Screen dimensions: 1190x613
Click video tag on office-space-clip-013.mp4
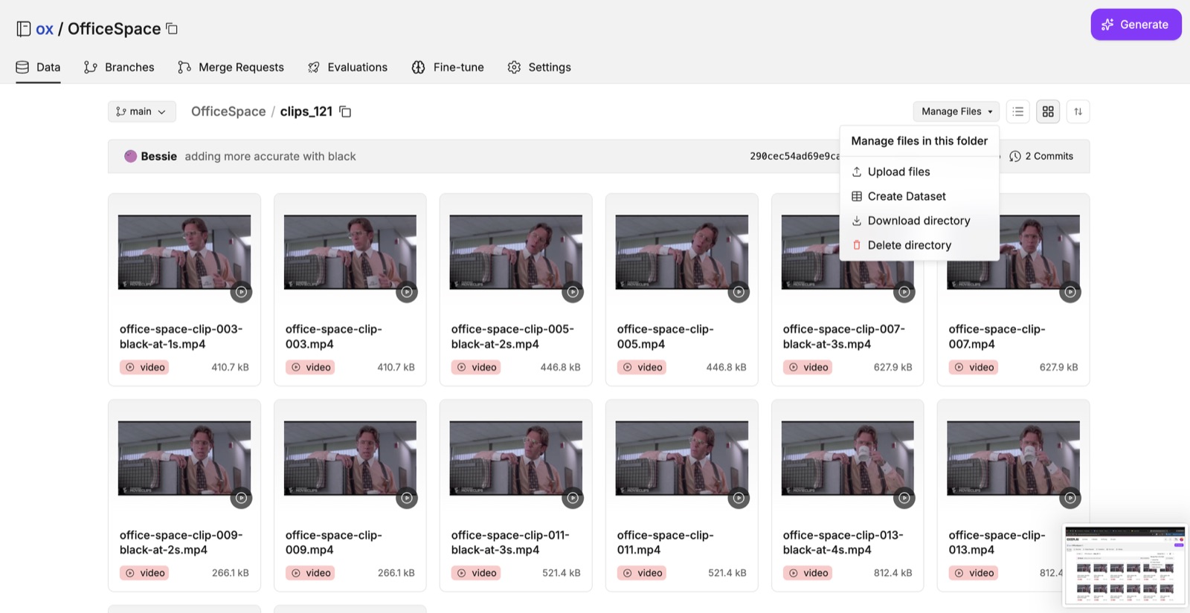click(x=974, y=573)
